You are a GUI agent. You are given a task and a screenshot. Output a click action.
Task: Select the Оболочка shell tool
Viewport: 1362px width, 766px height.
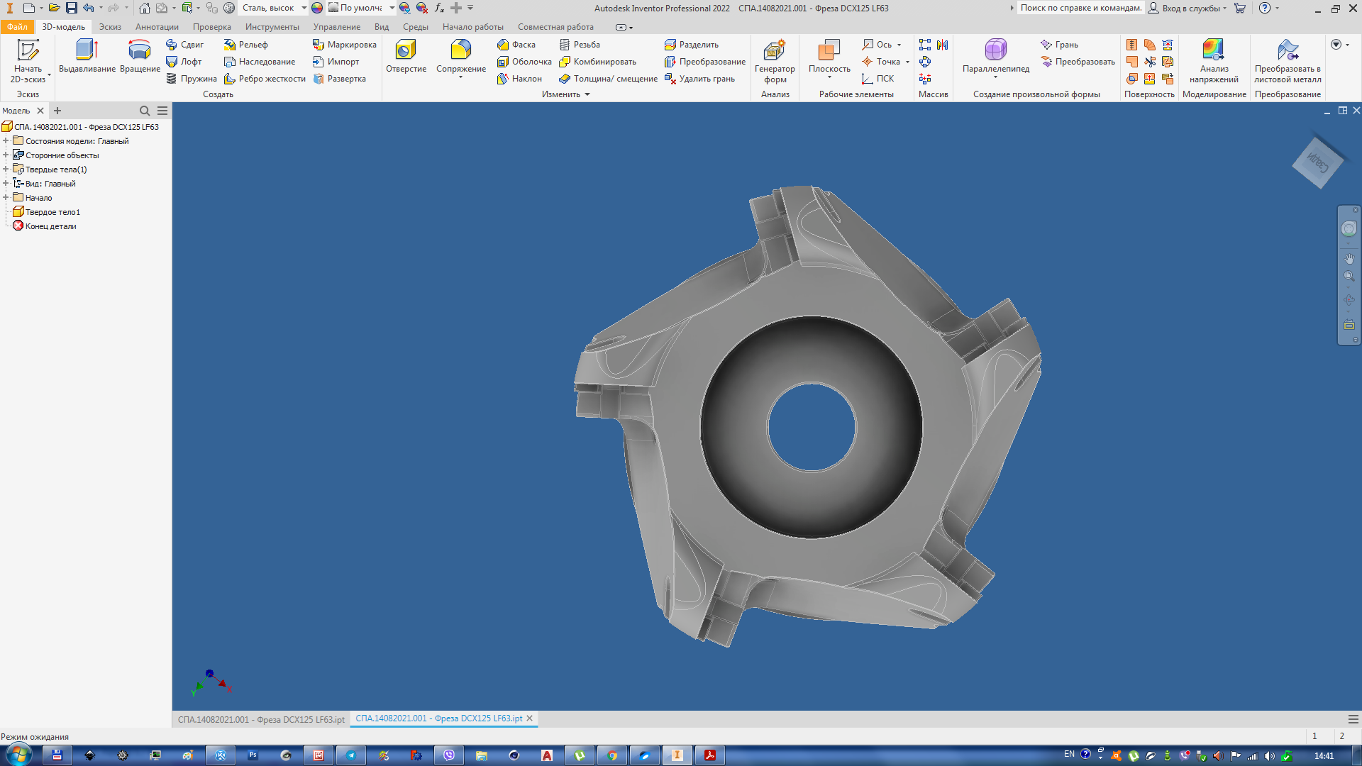(524, 62)
